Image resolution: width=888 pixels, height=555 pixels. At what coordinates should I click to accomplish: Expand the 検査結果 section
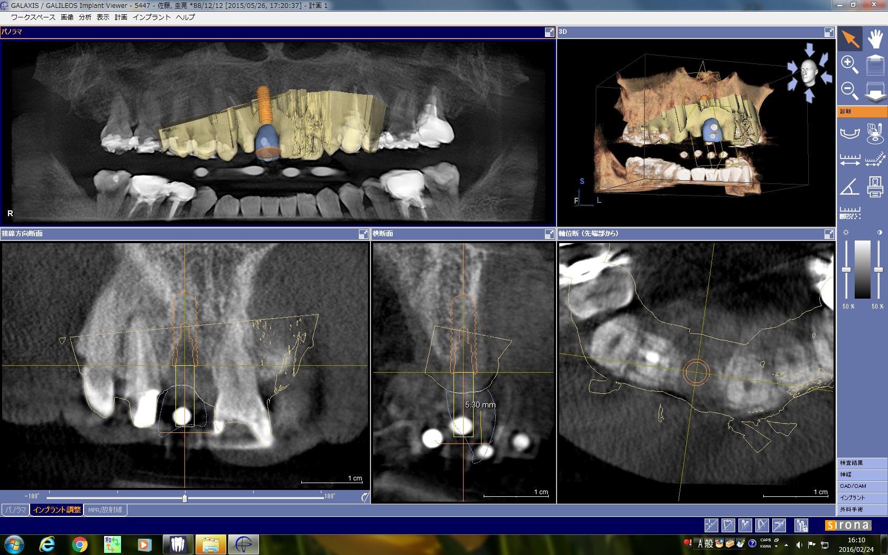(x=862, y=463)
